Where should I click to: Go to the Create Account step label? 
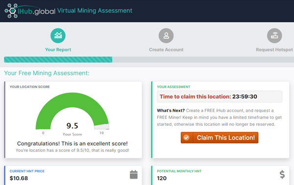coord(166,49)
